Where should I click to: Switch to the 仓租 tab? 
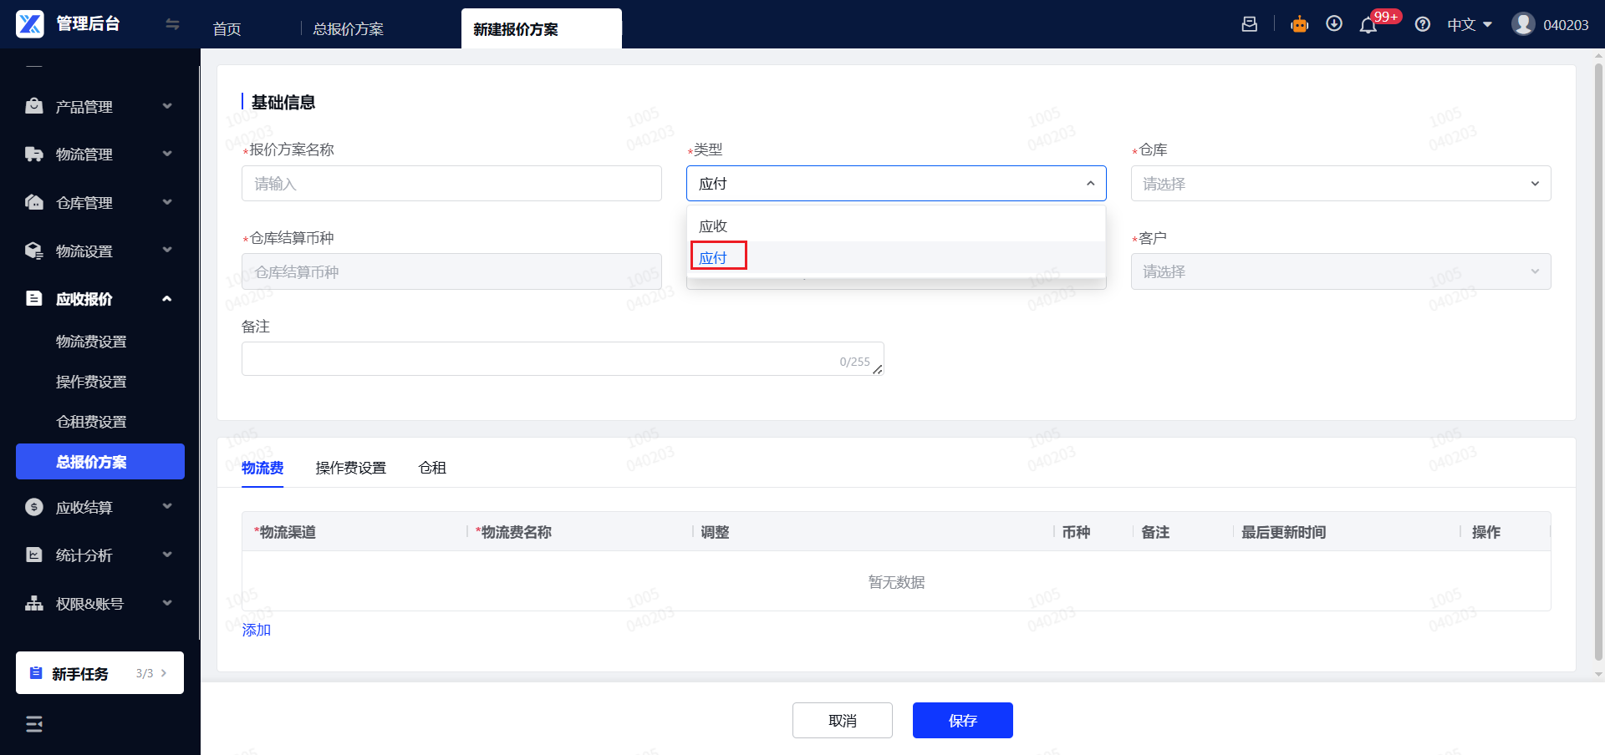coord(432,468)
